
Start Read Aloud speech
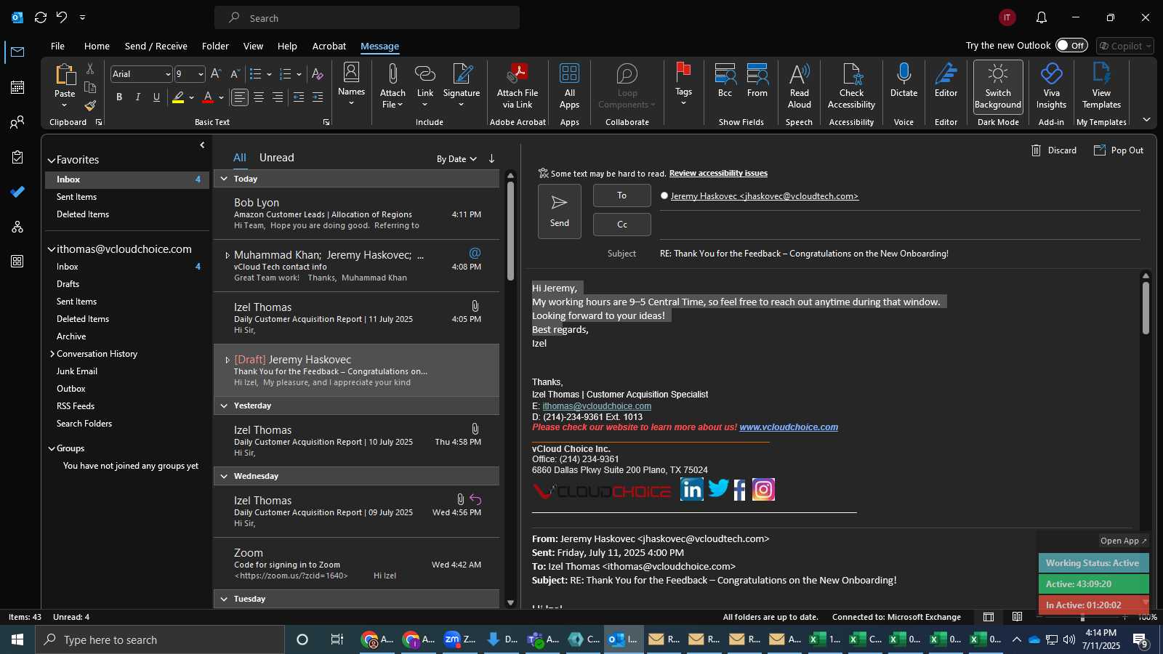click(799, 86)
